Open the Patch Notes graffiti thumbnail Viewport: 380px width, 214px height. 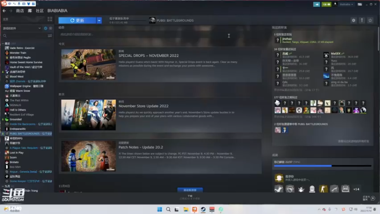click(x=88, y=156)
